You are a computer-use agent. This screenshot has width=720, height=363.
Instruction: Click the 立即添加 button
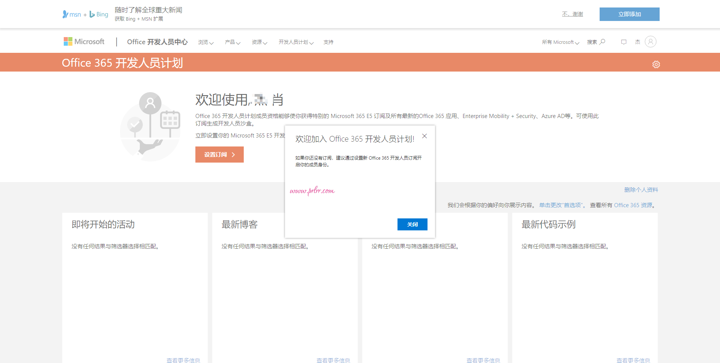(x=630, y=14)
